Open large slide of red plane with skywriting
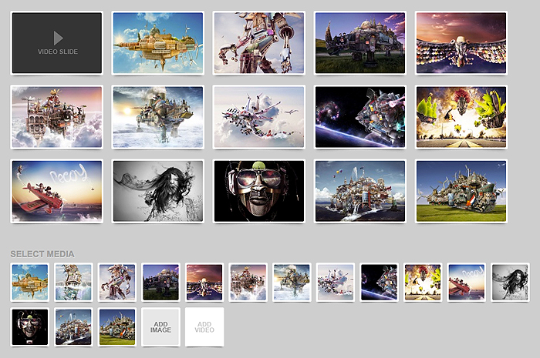The height and width of the screenshot is (358, 540). pos(57,191)
